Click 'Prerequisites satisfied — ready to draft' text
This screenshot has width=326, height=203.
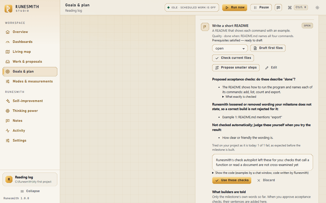point(237,40)
